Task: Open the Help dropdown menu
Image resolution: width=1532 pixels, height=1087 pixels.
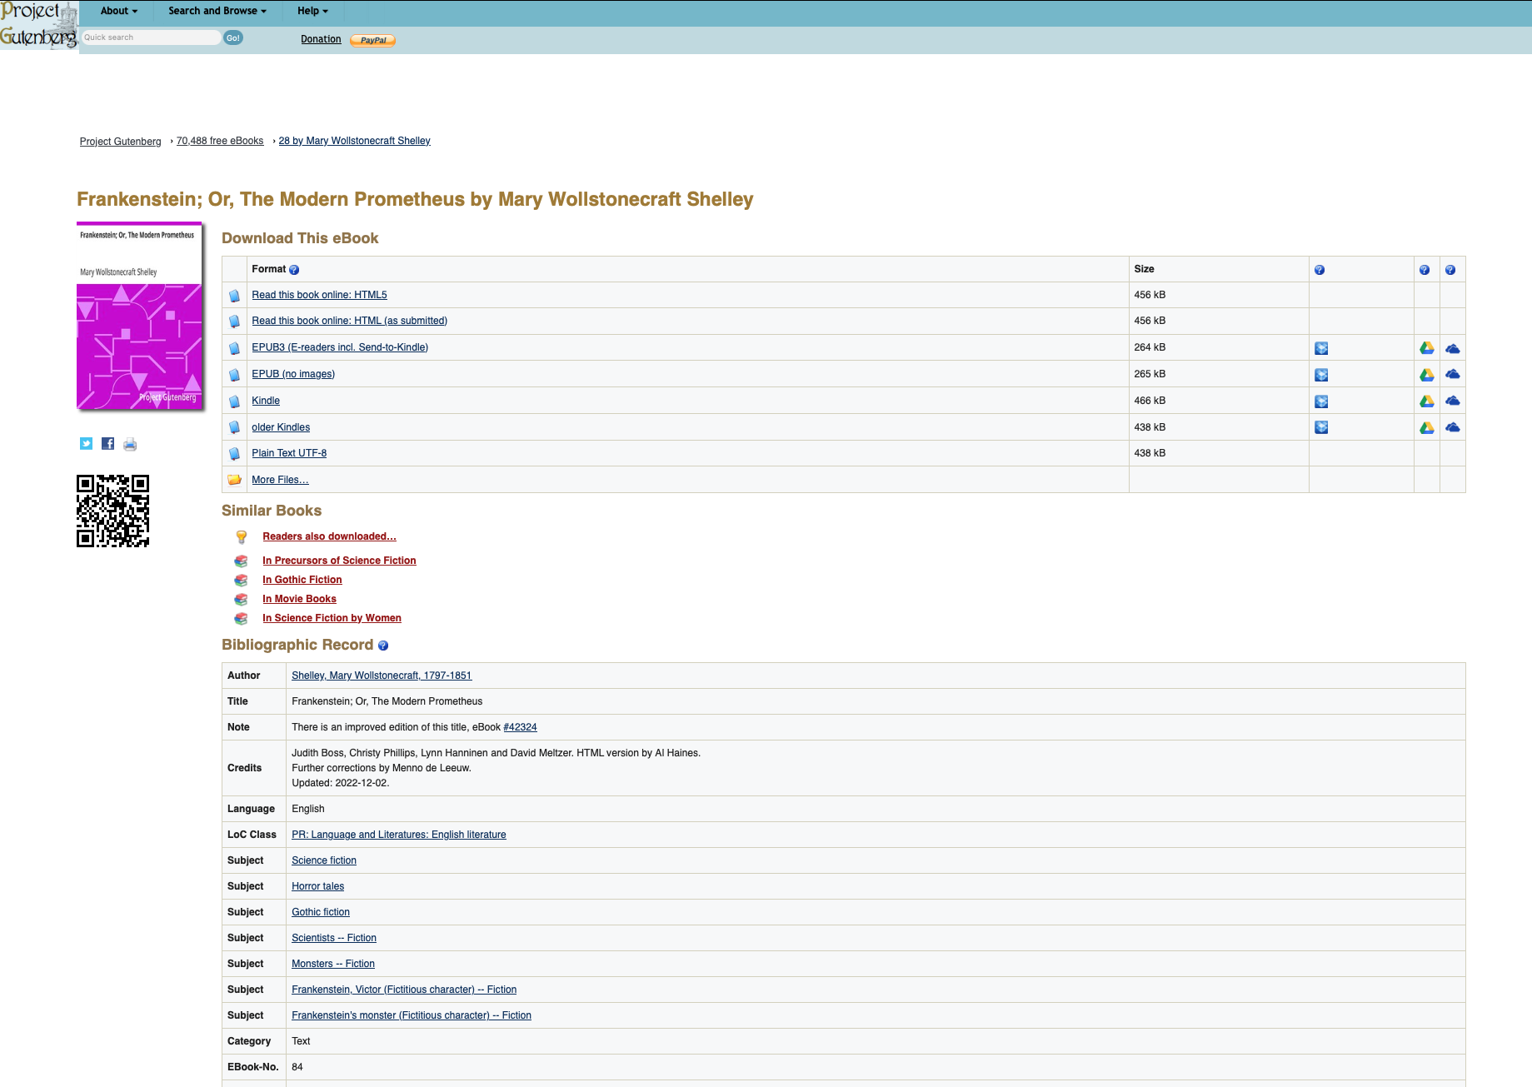Action: click(312, 11)
